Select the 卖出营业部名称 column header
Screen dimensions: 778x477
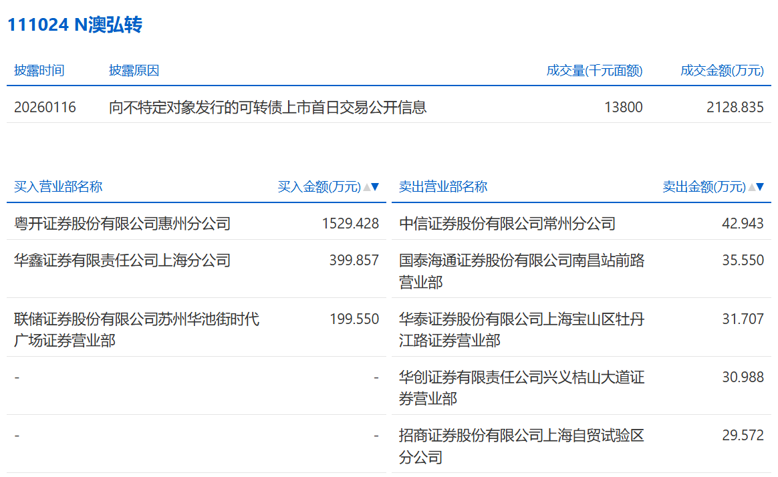coord(443,186)
